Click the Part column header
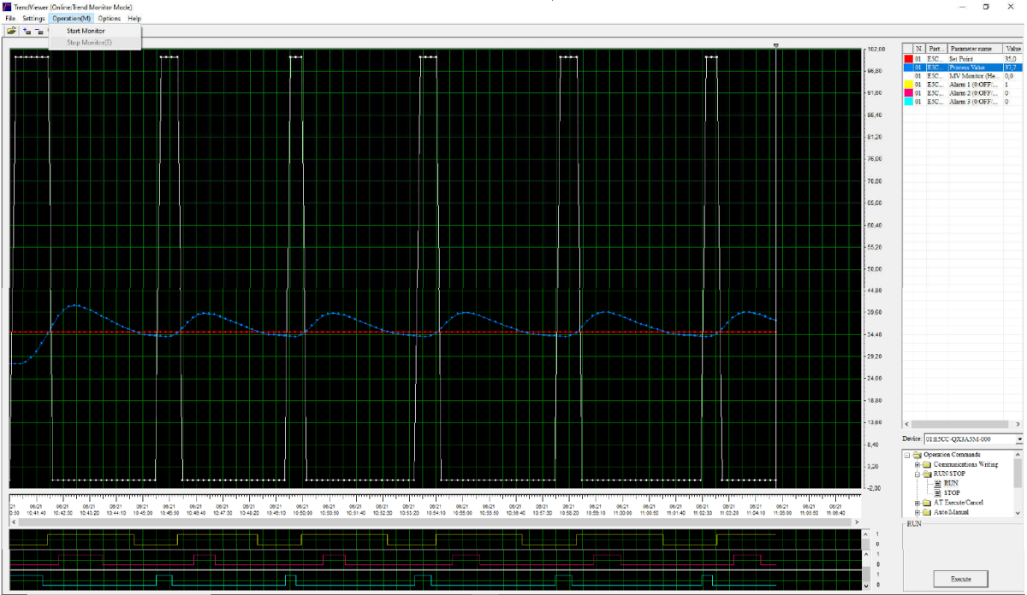 coord(937,49)
